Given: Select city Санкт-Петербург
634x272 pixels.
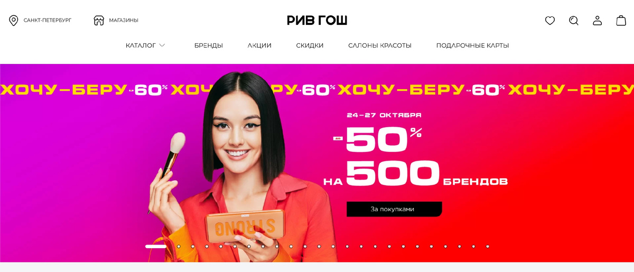Looking at the screenshot, I should (48, 20).
